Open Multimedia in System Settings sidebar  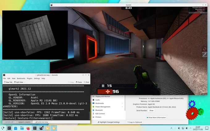(108, 103)
